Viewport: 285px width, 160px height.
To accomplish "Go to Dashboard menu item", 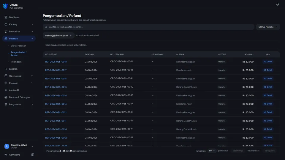I will (x=19, y=17).
